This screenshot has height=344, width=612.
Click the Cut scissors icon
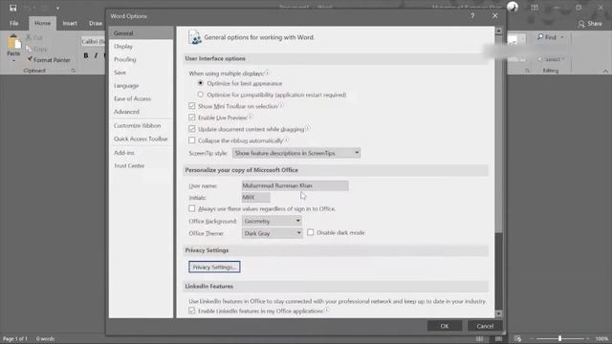[x=29, y=37]
